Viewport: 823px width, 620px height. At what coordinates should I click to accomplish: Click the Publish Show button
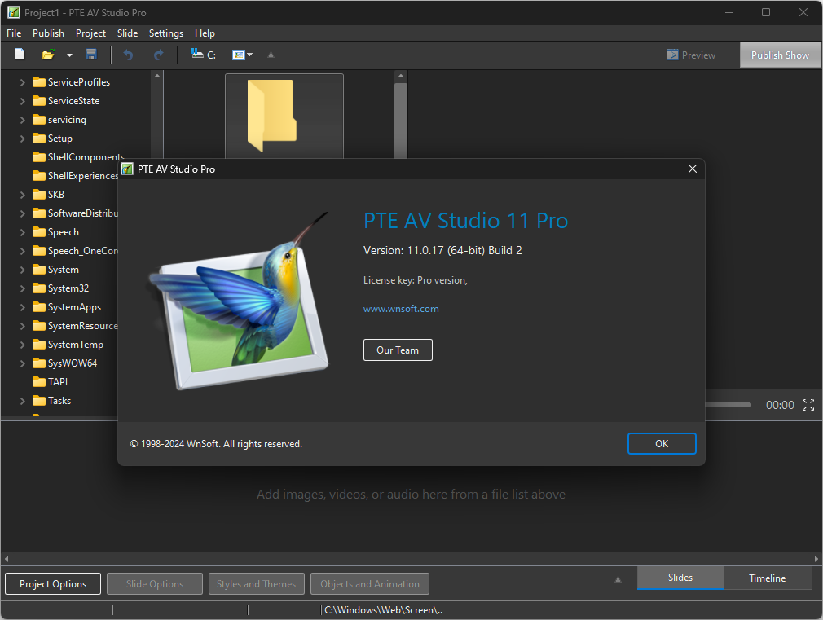coord(780,55)
